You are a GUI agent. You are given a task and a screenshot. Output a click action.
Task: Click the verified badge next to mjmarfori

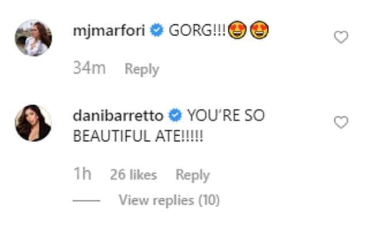pos(157,30)
